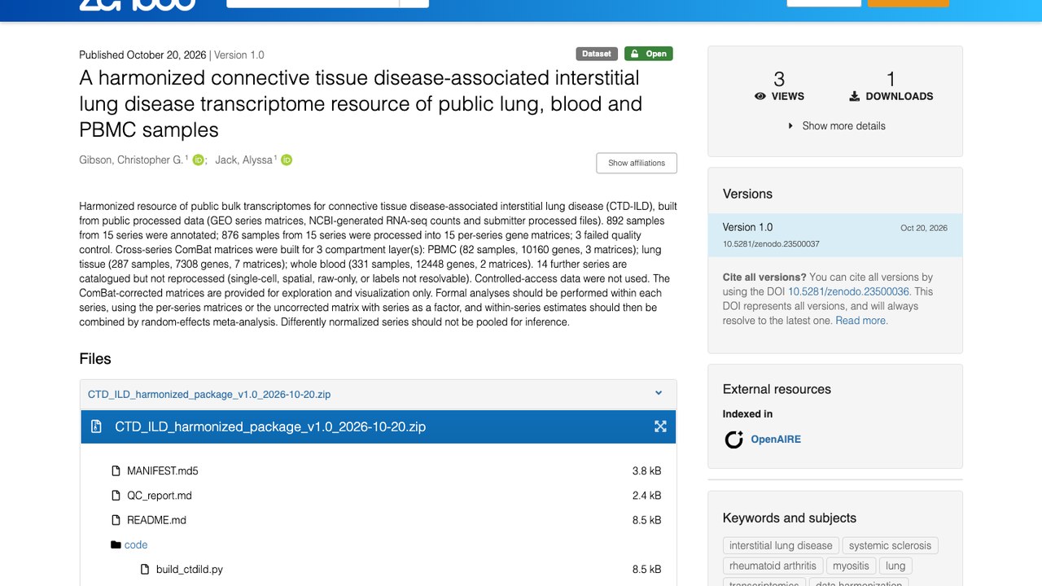Open the CTD_ILD_harmonized_package zip file link

coord(209,394)
